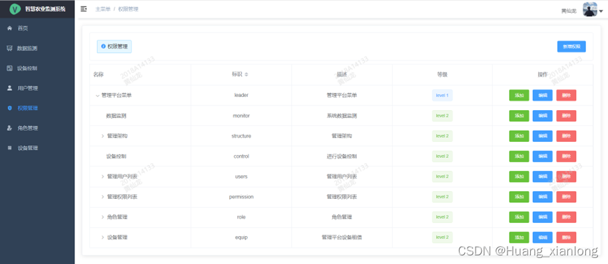Screen dimensions: 608x264
Task: Collapse the 管理平台菜单 tree row
Action: click(x=97, y=96)
